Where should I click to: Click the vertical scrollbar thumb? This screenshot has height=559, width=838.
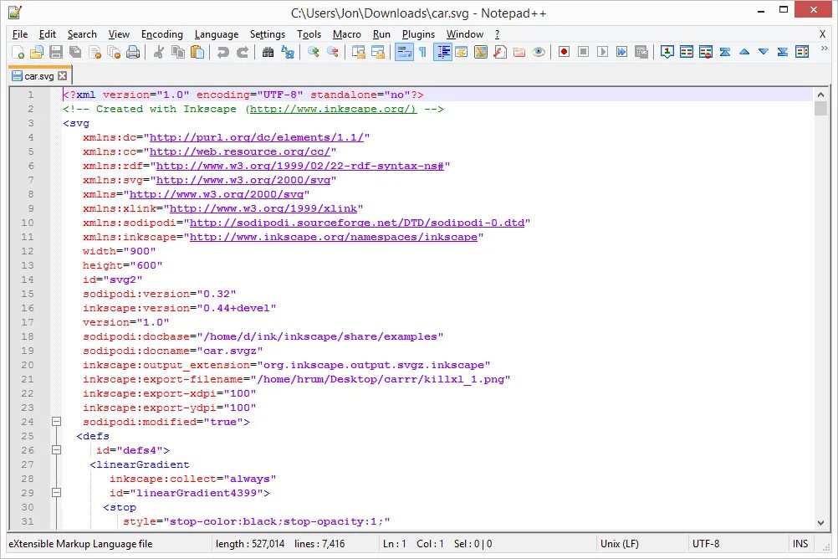(x=820, y=109)
